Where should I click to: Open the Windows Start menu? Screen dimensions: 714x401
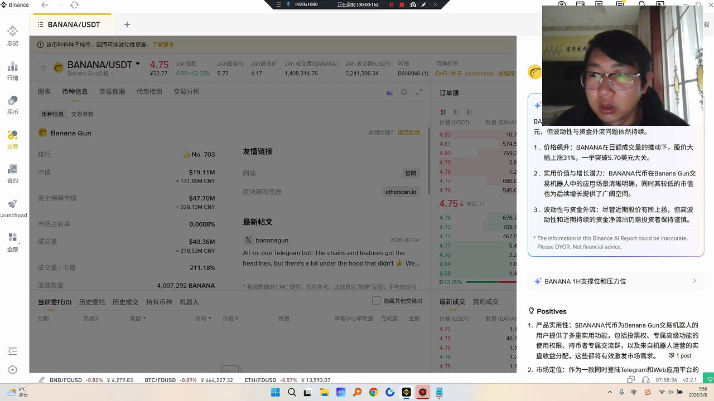(276, 392)
